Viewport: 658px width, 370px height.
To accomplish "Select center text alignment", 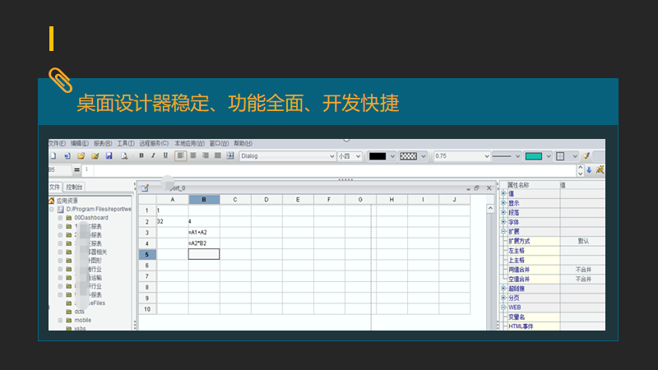I will pos(193,155).
